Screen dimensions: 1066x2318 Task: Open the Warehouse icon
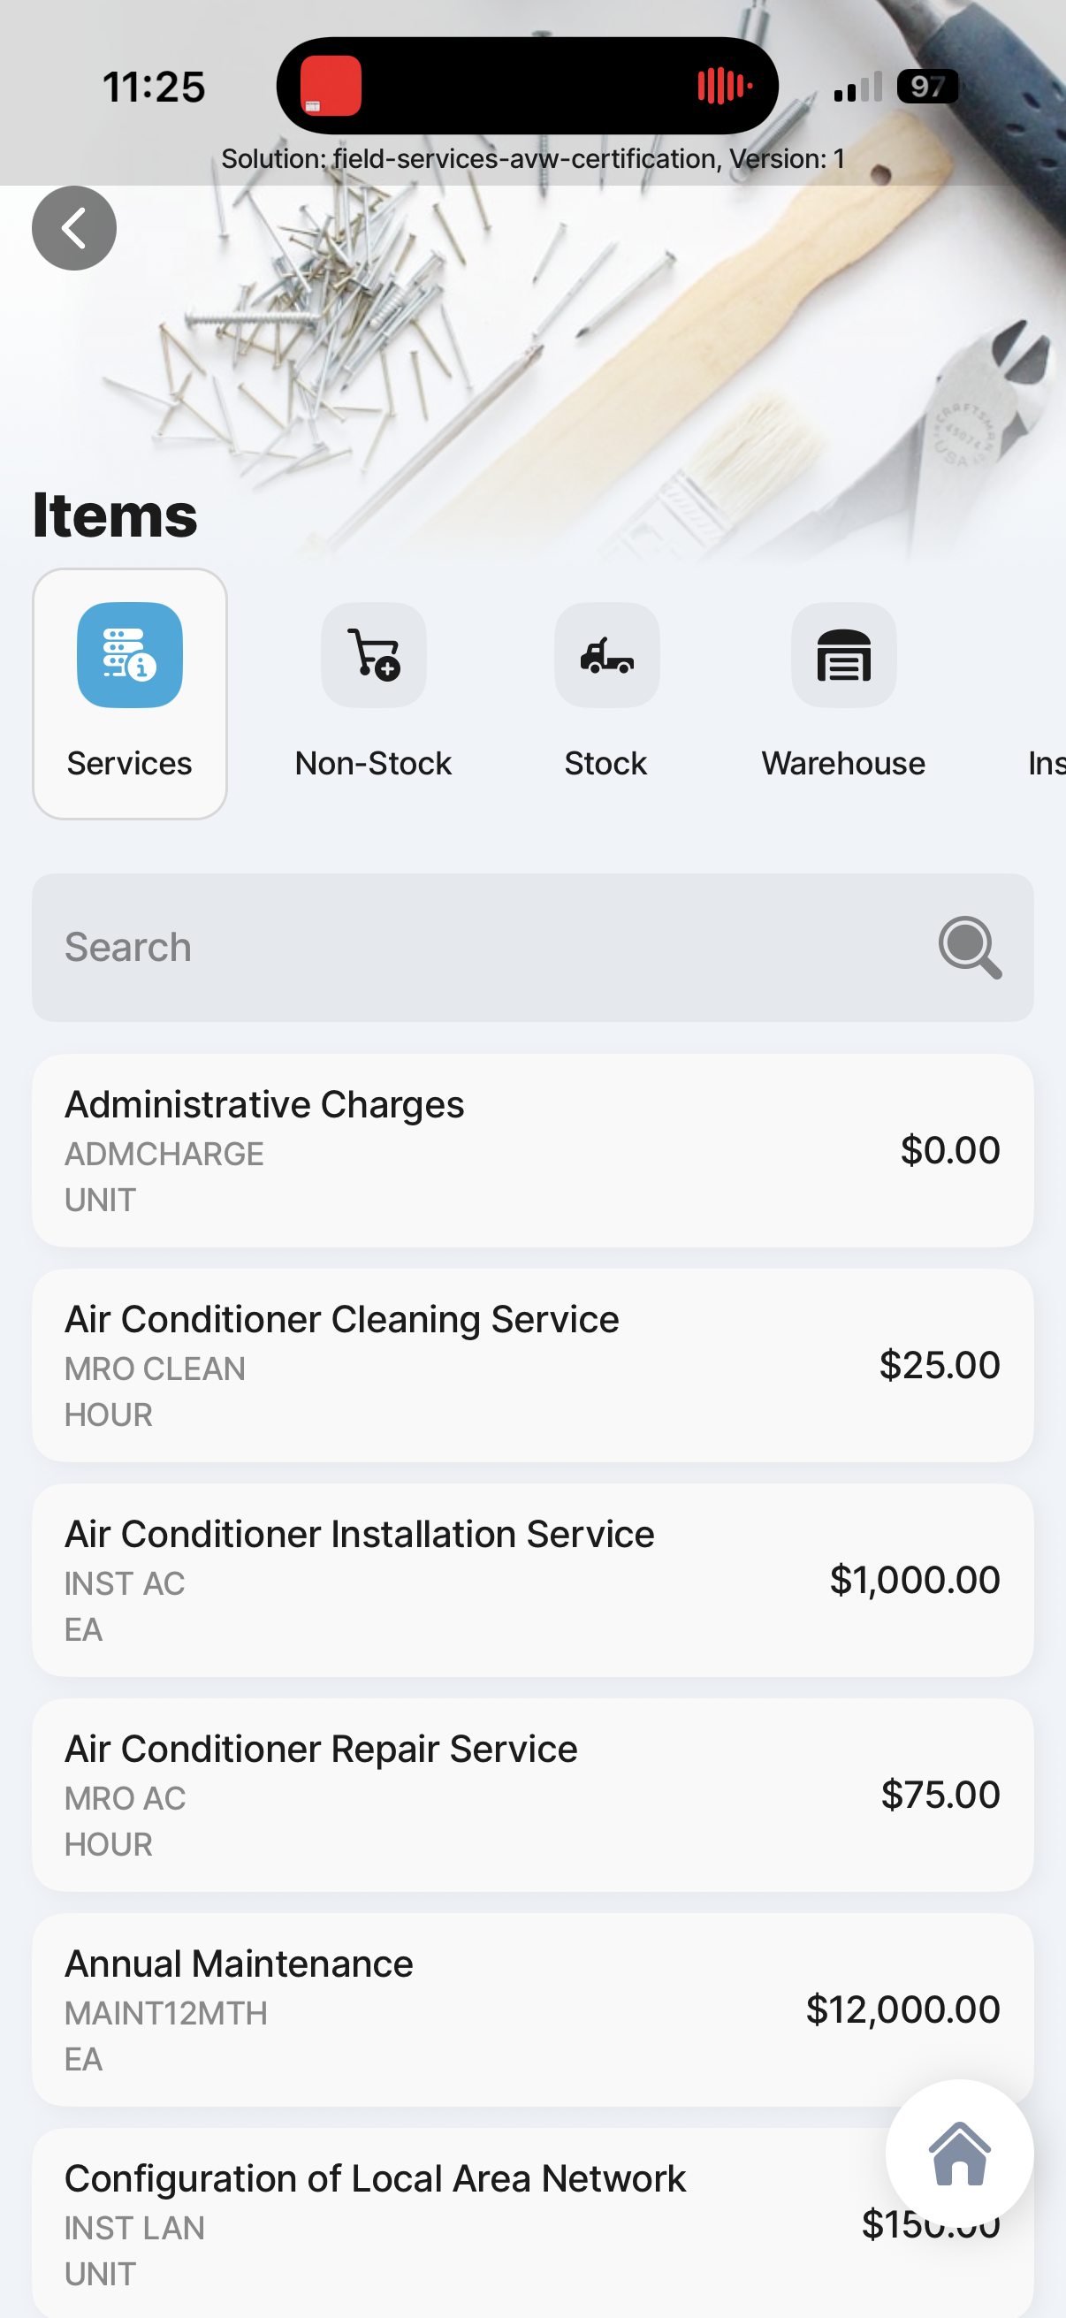click(x=843, y=654)
